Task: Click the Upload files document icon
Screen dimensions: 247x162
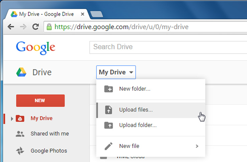Action: 108,110
